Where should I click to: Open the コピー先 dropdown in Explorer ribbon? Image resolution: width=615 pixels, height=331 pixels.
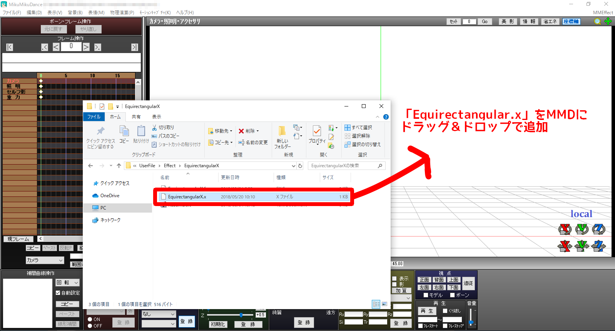pyautogui.click(x=221, y=143)
